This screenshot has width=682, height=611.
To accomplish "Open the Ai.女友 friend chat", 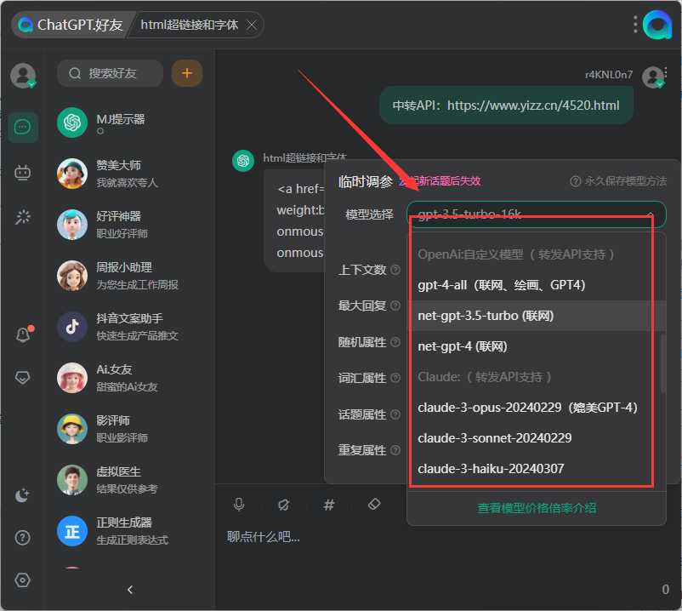I will [x=129, y=378].
